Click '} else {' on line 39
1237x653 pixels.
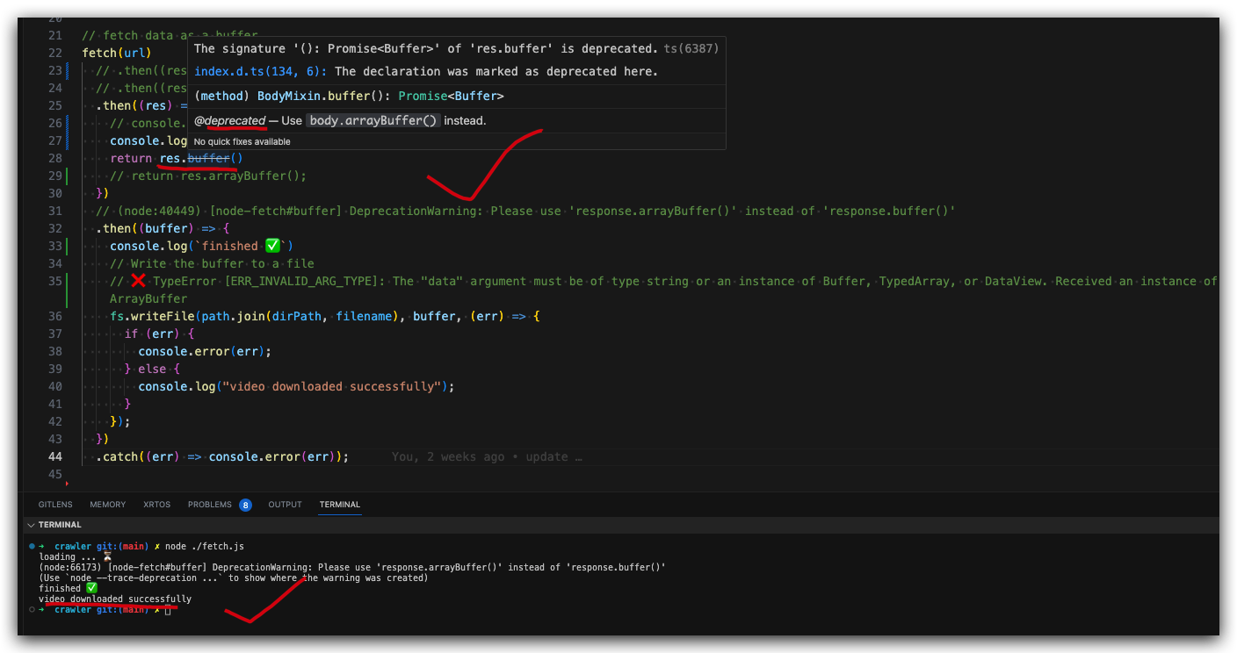(x=152, y=369)
